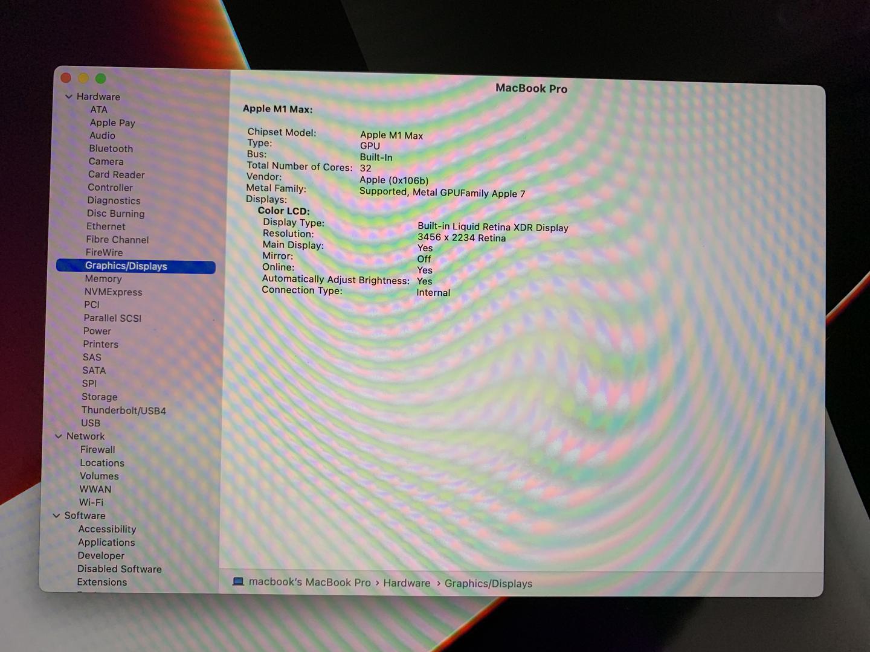Select Parallel SCSI in the sidebar
The image size is (870, 652).
coord(112,318)
